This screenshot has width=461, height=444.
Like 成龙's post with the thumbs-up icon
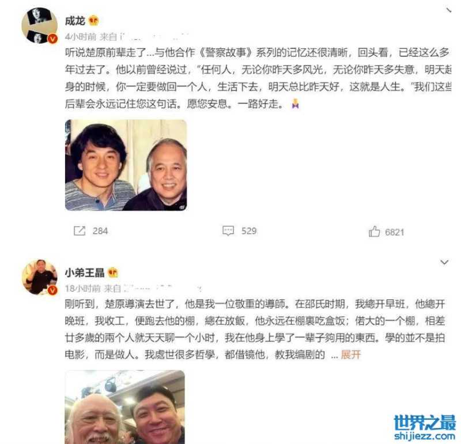coord(374,232)
